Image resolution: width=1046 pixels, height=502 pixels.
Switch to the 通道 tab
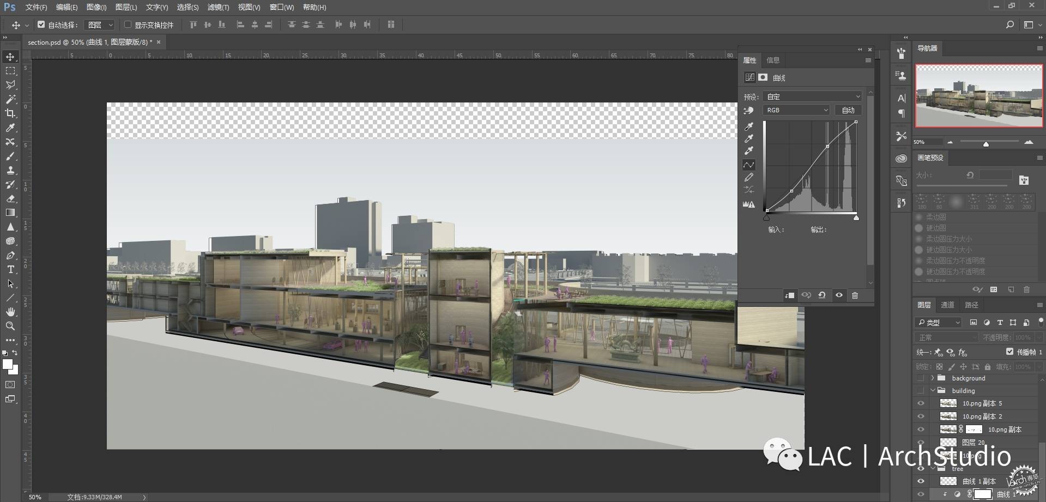(x=947, y=305)
